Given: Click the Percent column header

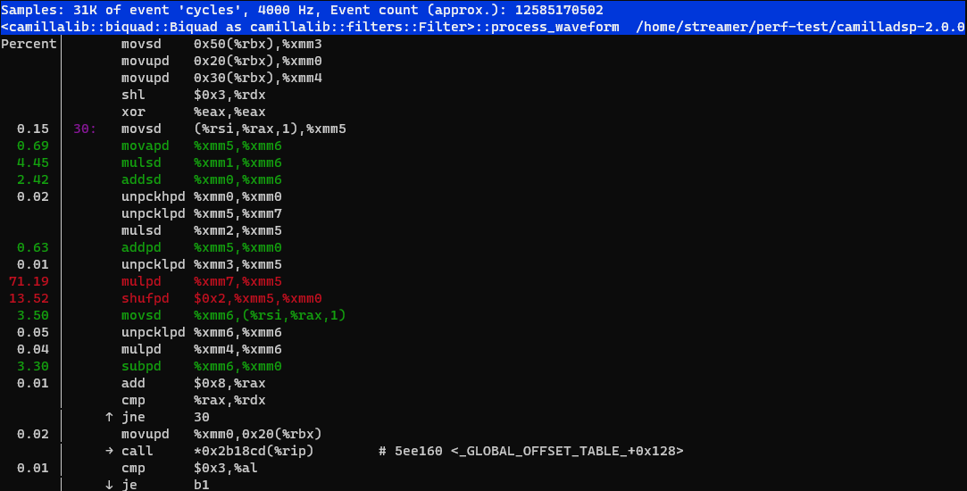Looking at the screenshot, I should [29, 44].
